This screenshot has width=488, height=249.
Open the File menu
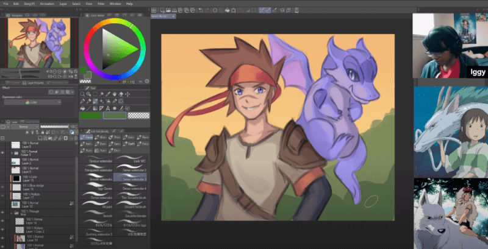tap(5, 4)
